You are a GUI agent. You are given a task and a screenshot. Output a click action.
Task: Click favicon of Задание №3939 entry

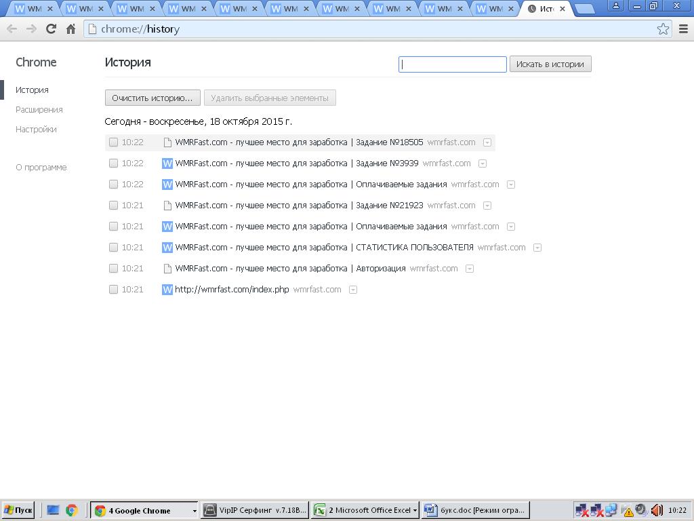(167, 163)
